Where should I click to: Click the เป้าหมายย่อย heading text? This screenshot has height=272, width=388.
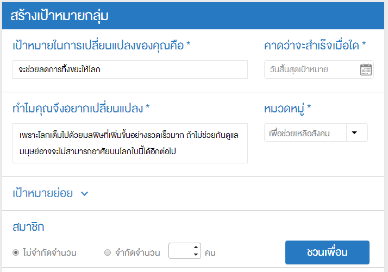[x=42, y=193]
